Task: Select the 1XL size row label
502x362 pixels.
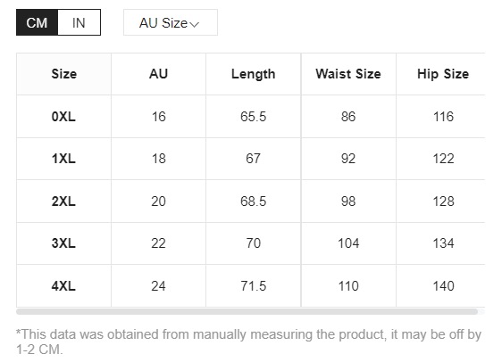Action: tap(63, 159)
